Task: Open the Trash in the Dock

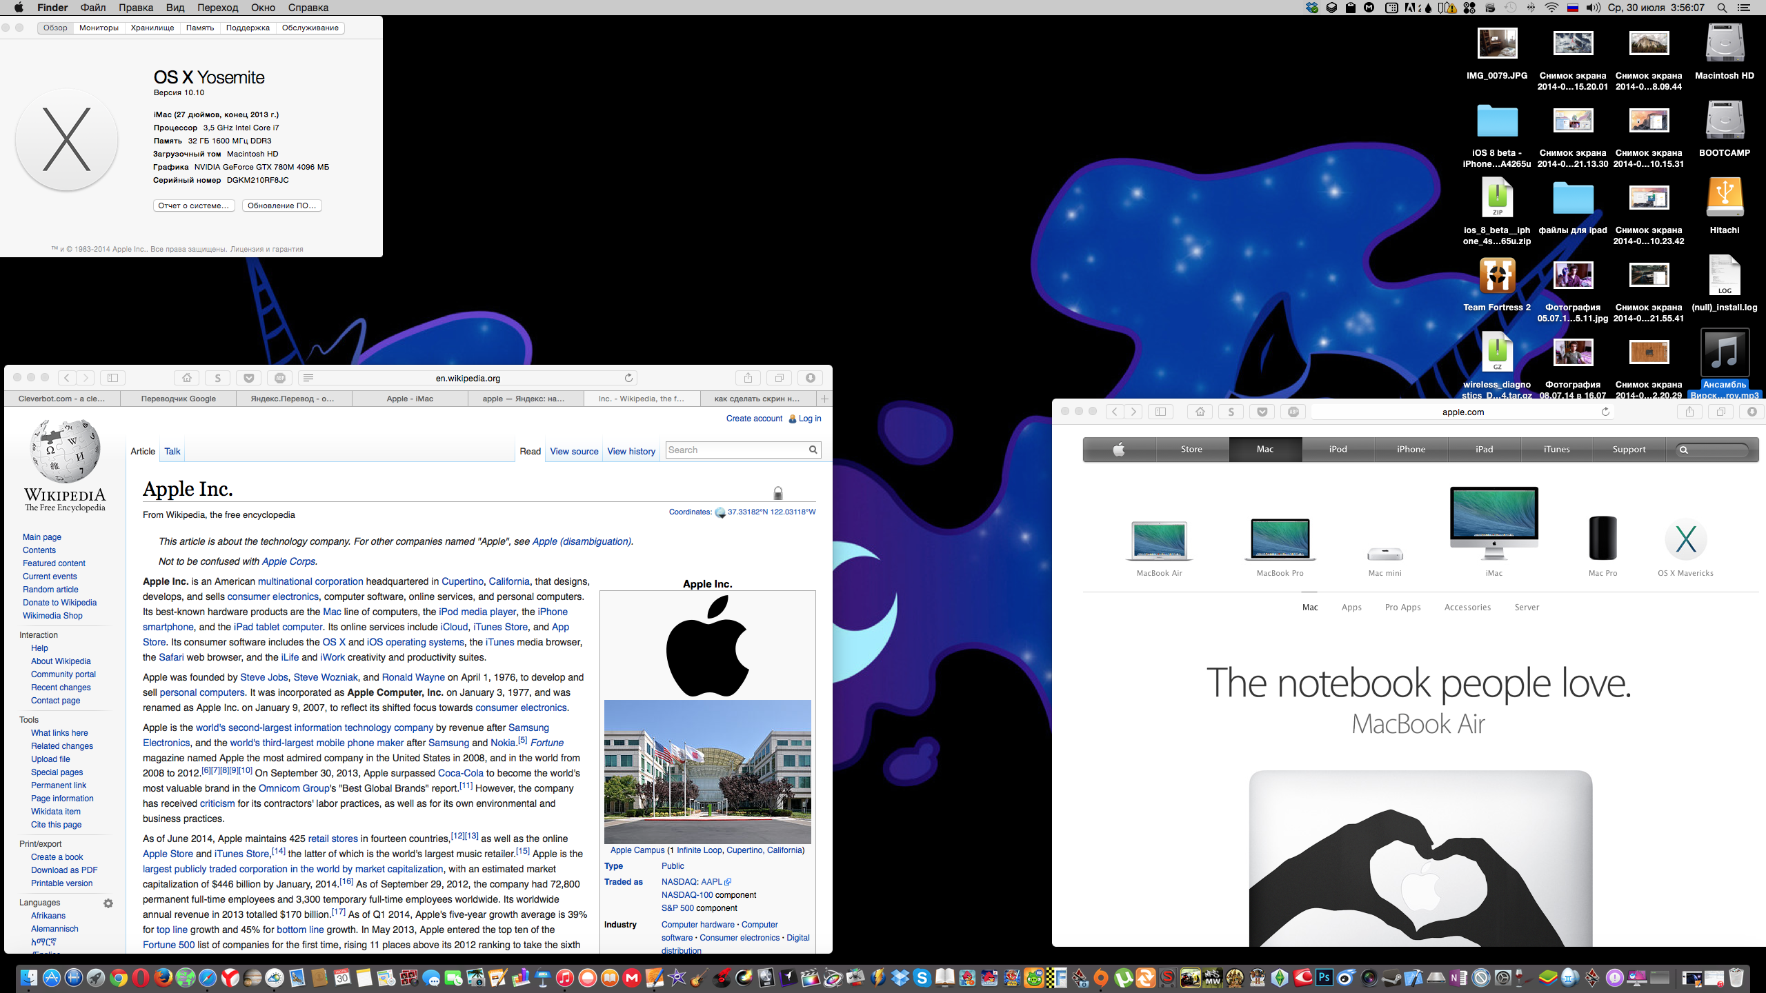Action: coord(1736,978)
